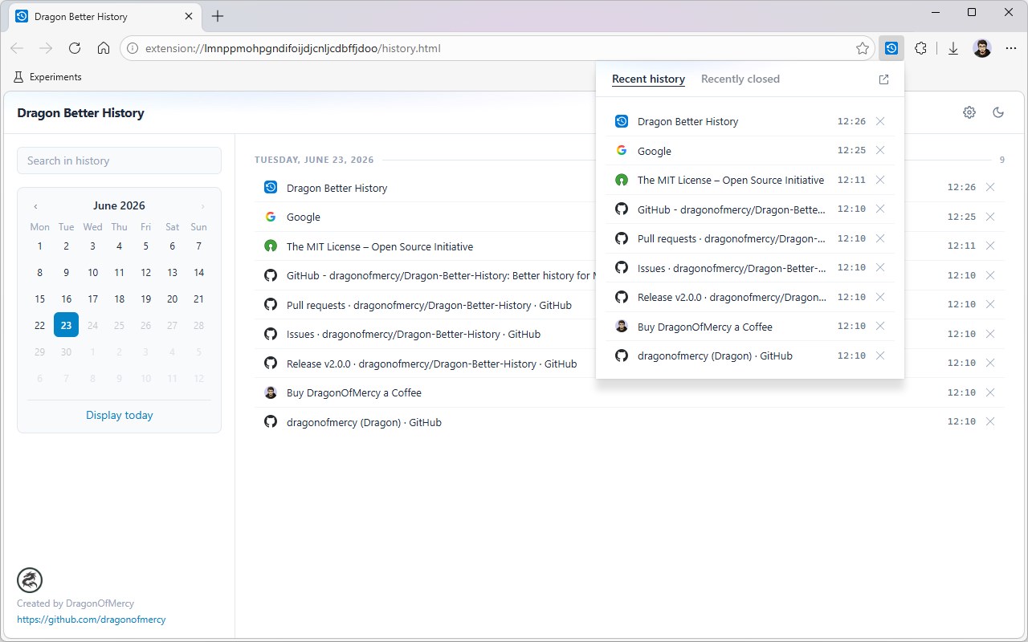Image resolution: width=1028 pixels, height=642 pixels.
Task: Close the Dragon Better History tab
Action: click(x=188, y=16)
